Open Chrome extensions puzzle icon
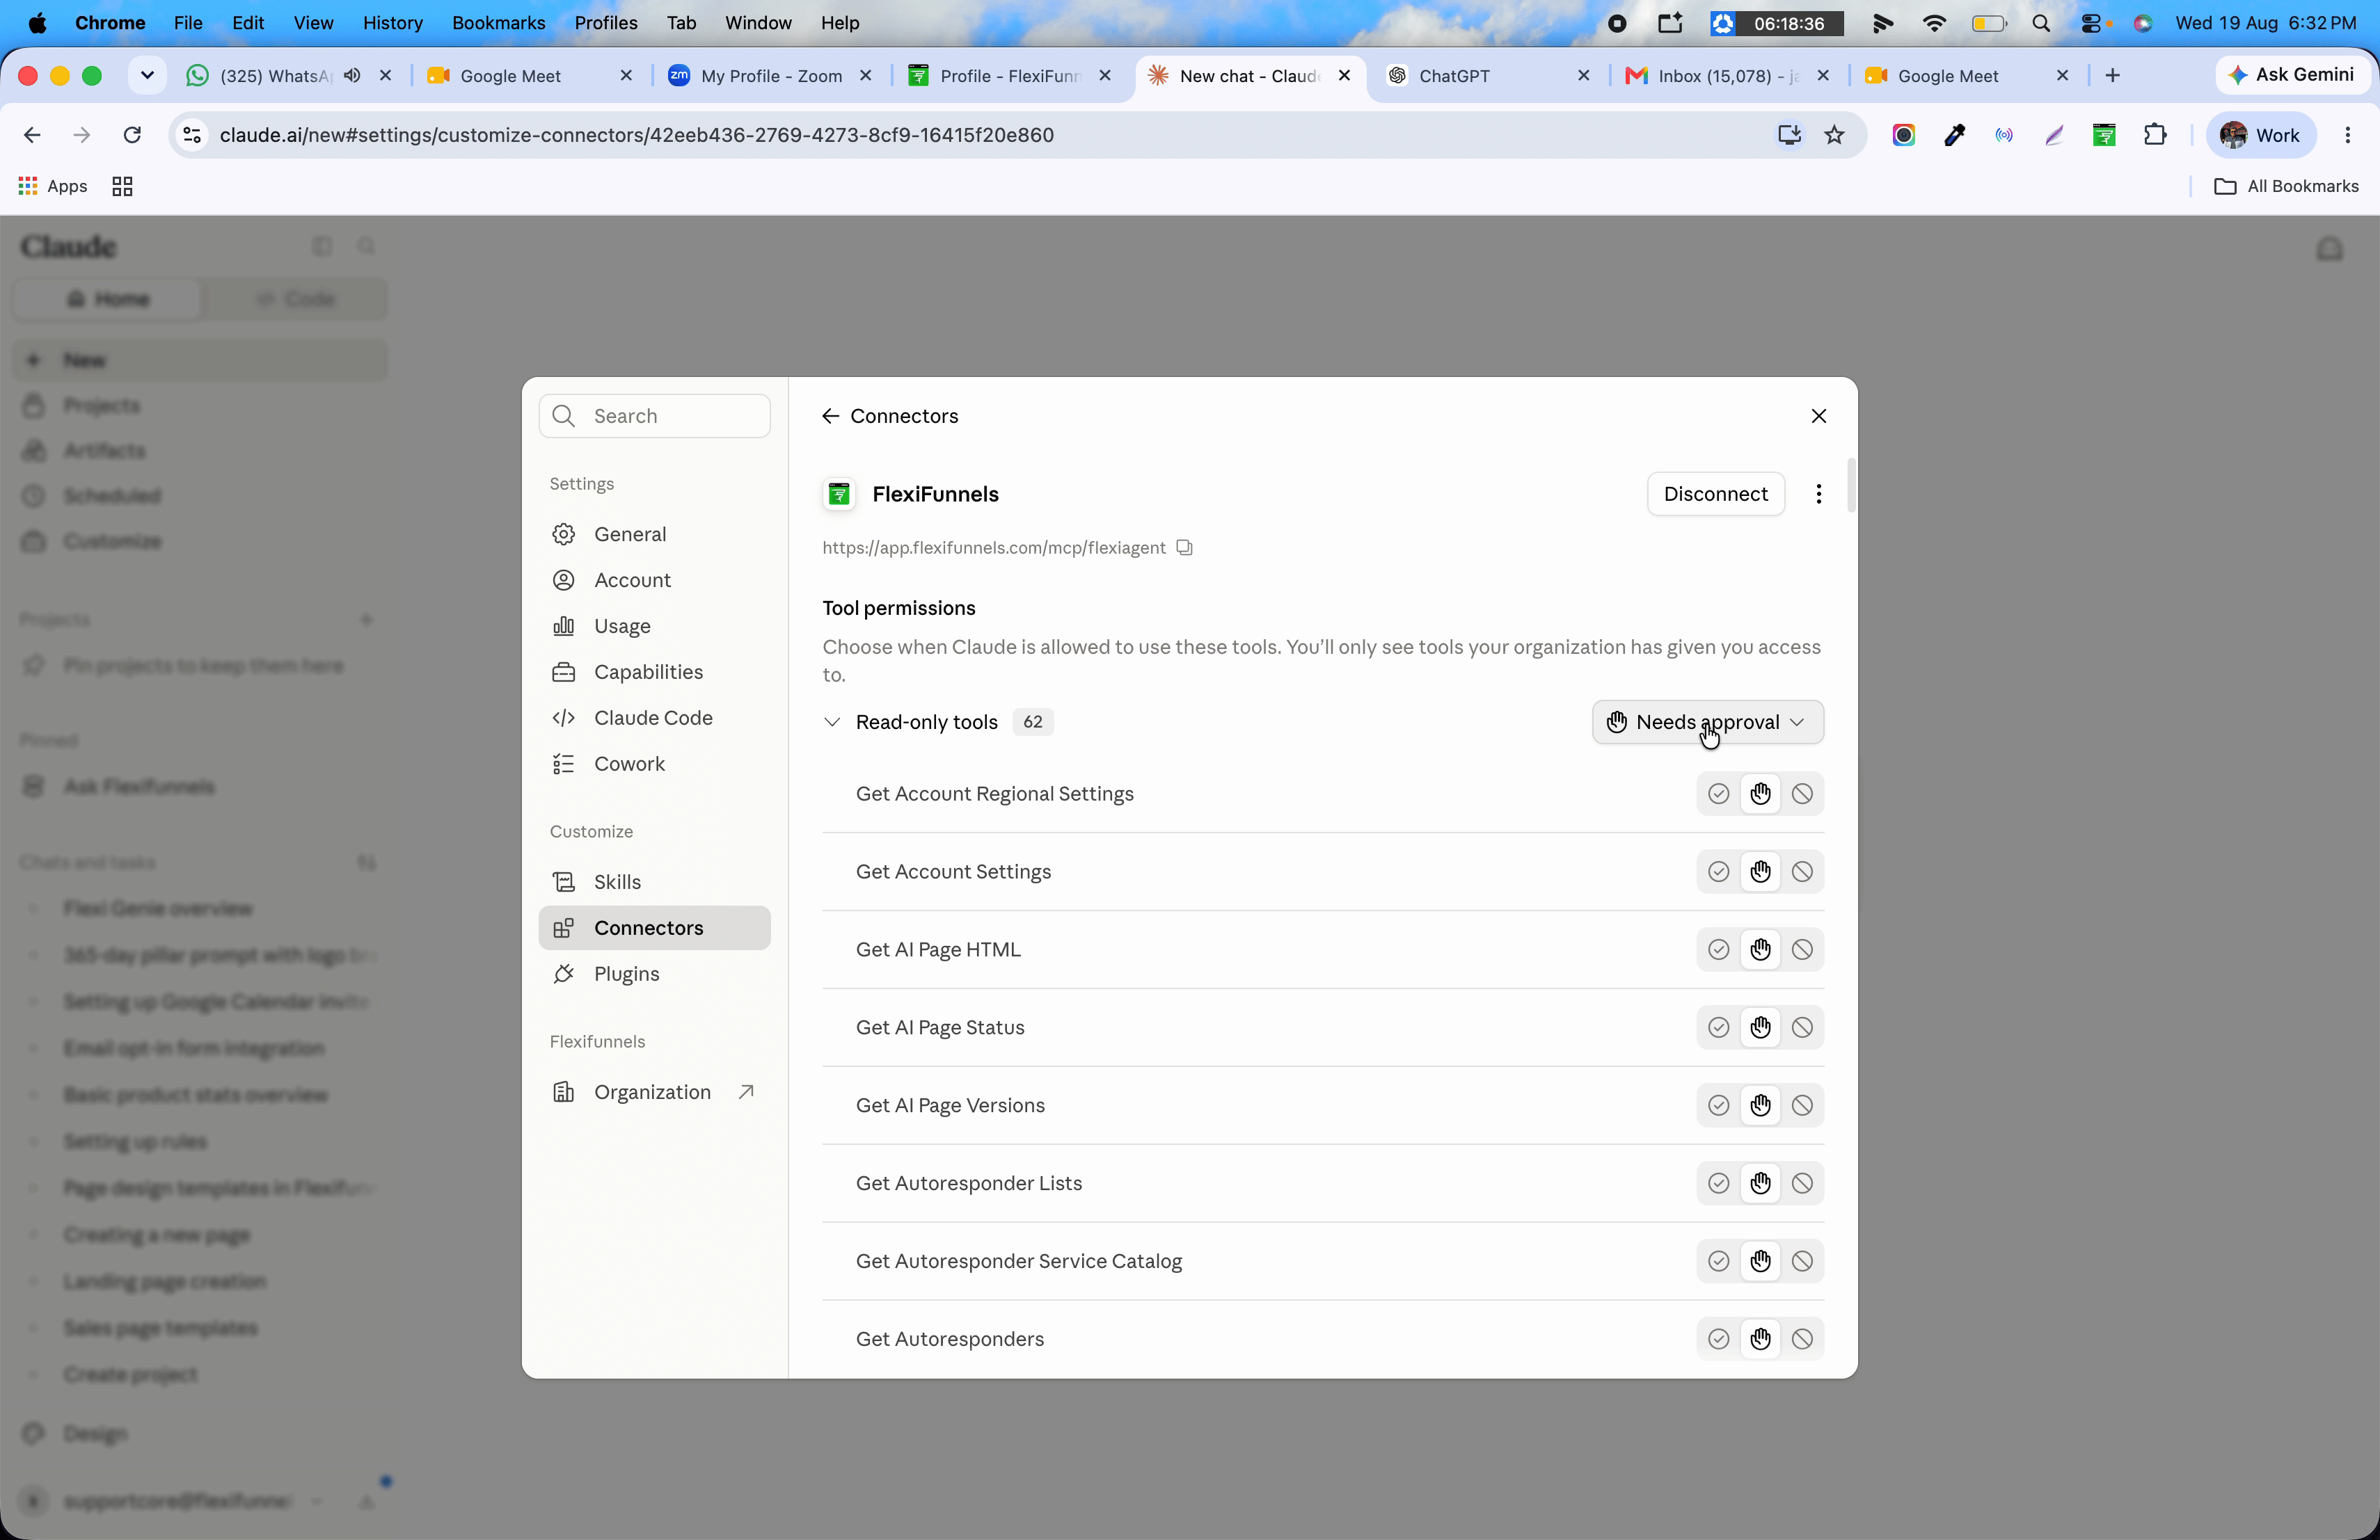Image resolution: width=2380 pixels, height=1540 pixels. [2154, 135]
